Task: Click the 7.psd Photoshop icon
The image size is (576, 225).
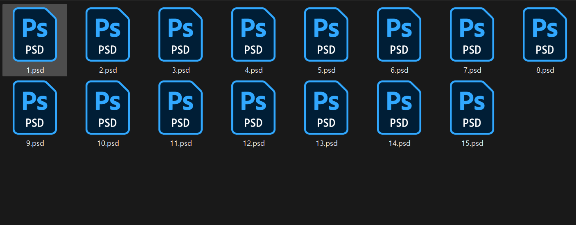Action: click(472, 34)
